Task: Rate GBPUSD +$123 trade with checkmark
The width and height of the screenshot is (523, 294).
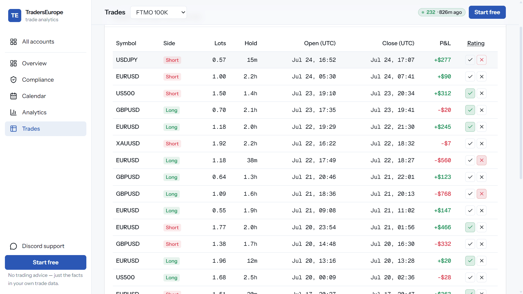Action: [x=470, y=177]
